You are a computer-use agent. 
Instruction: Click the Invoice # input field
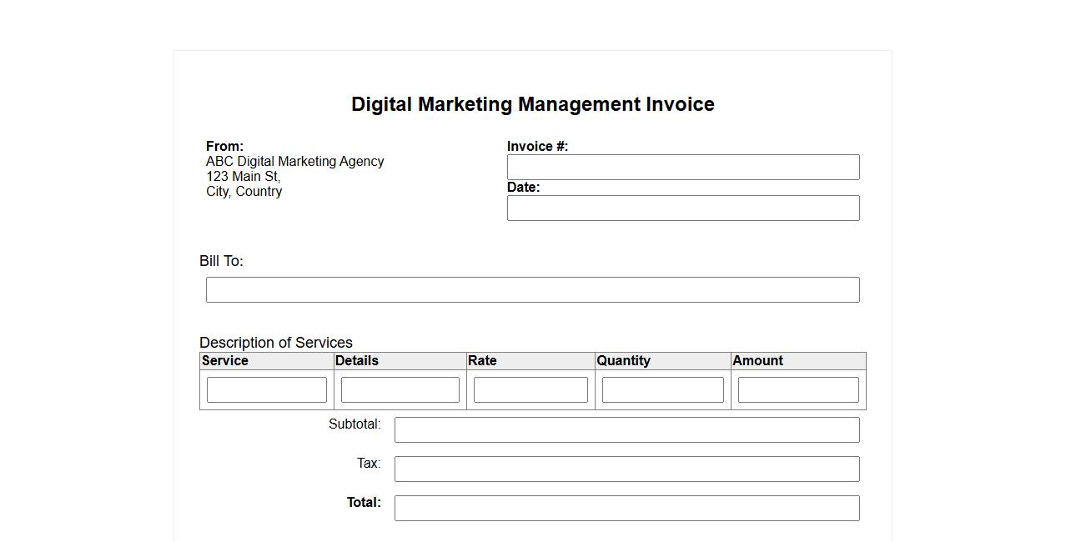[x=682, y=167]
